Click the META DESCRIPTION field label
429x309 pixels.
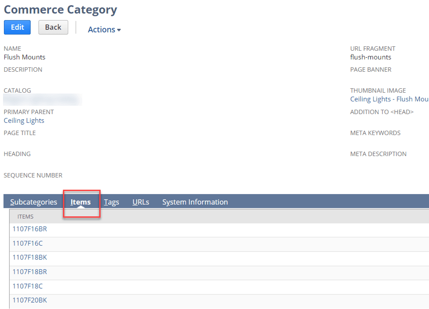click(378, 154)
